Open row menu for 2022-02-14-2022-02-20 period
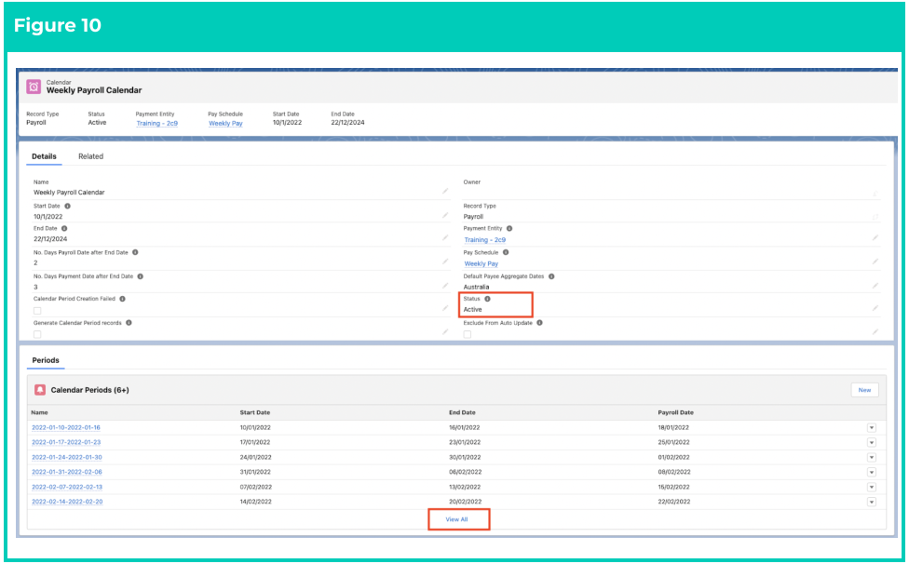The width and height of the screenshot is (909, 564). (872, 502)
